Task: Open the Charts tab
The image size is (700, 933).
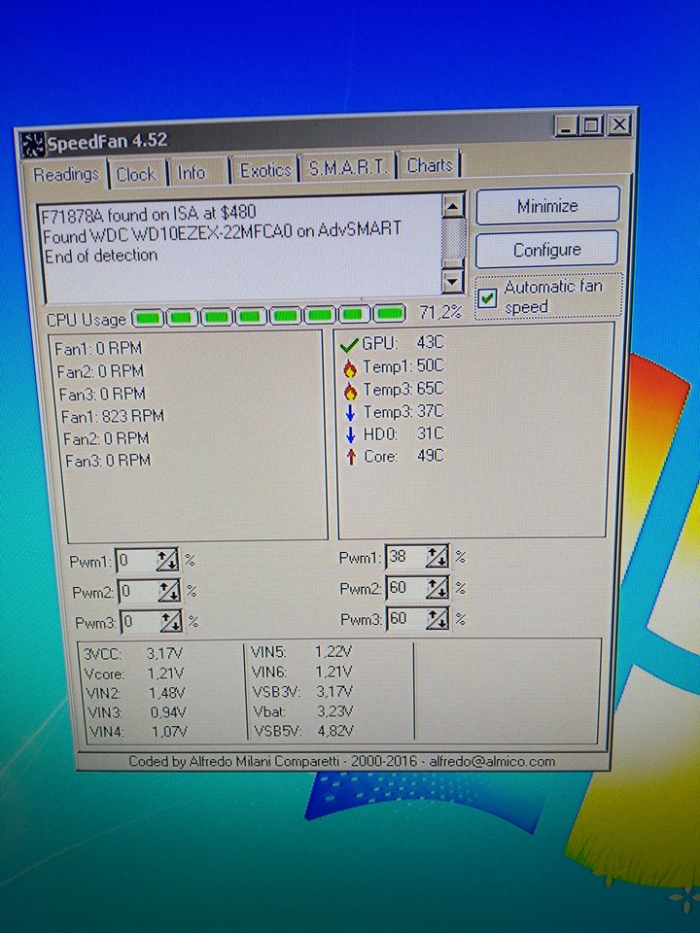Action: tap(430, 165)
